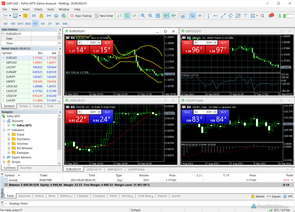Toggle chart auto scroll to end

pos(166,16)
